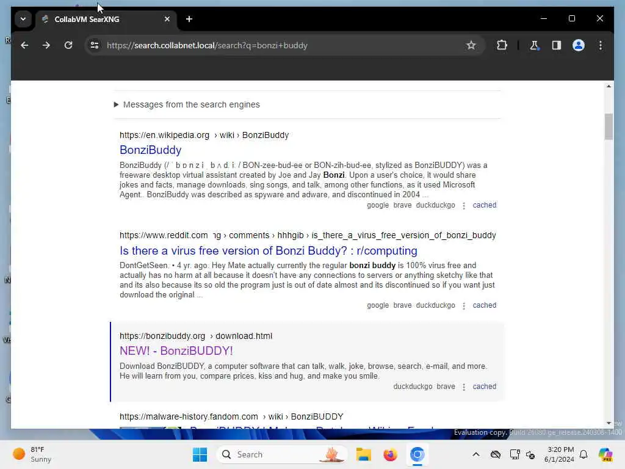Select the CollabVM SearXNG tab
This screenshot has width=625, height=469.
coord(106,19)
